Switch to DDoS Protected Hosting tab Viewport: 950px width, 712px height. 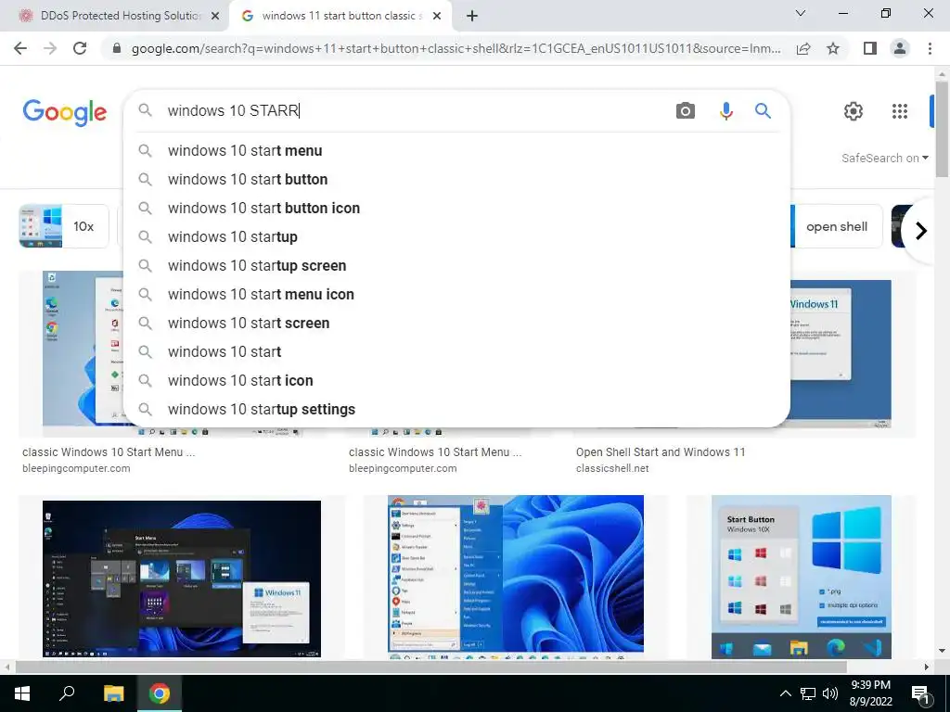point(115,17)
